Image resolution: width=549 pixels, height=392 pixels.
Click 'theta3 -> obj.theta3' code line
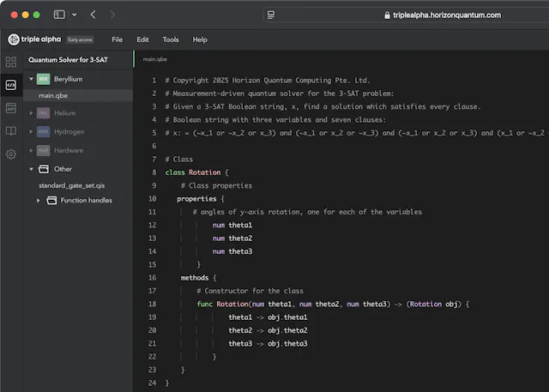pyautogui.click(x=268, y=344)
